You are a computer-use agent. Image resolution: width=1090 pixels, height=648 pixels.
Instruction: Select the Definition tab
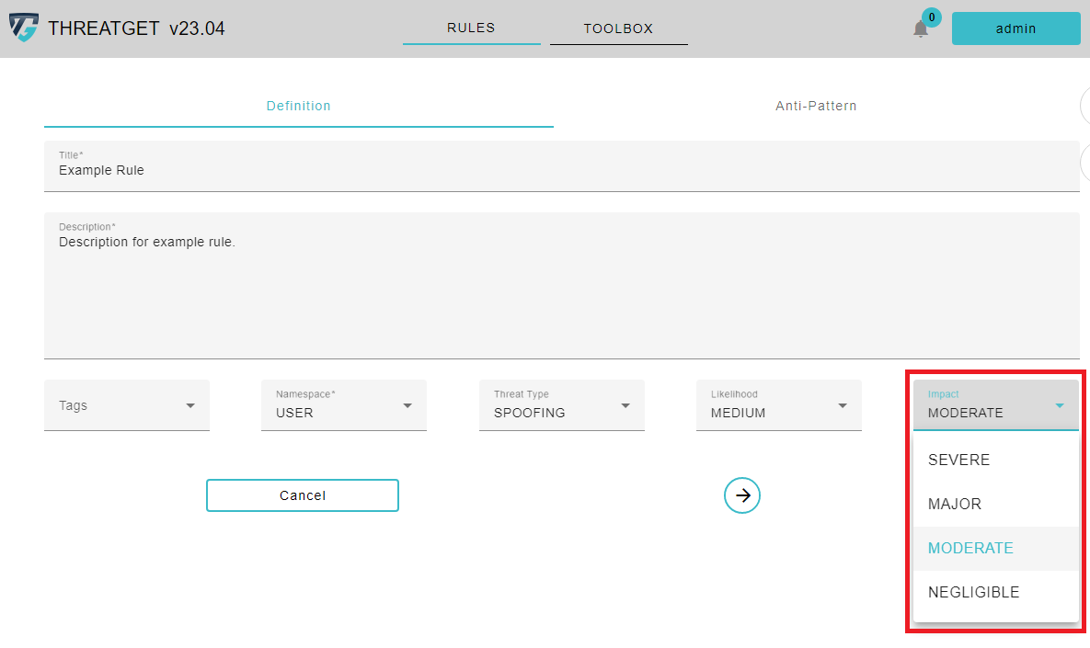(299, 106)
